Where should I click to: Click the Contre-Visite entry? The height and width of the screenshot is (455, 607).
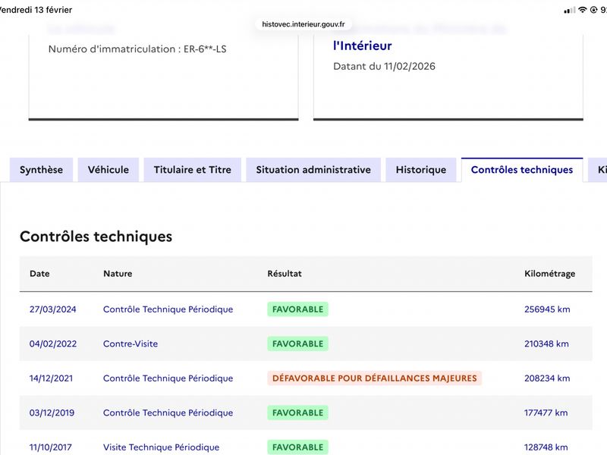pos(131,344)
